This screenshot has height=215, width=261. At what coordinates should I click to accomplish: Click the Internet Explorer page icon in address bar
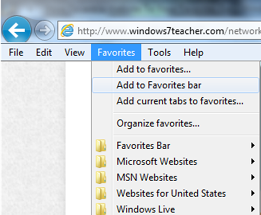tap(67, 30)
